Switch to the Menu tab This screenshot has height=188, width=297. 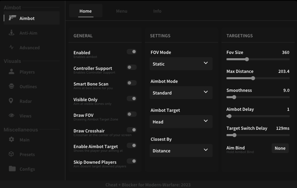(x=121, y=11)
